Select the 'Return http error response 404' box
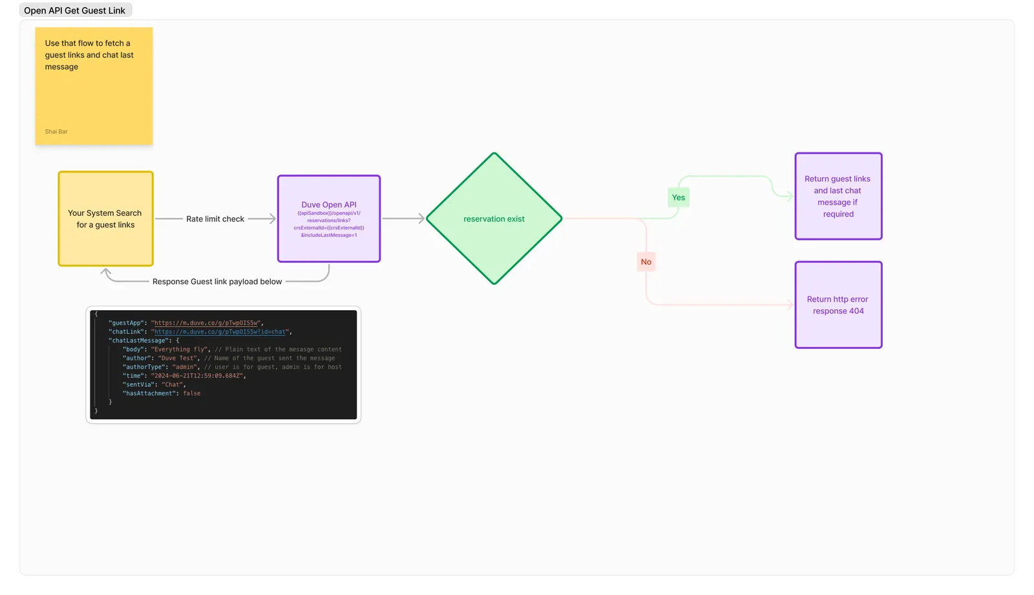The image size is (1034, 595). pyautogui.click(x=838, y=305)
